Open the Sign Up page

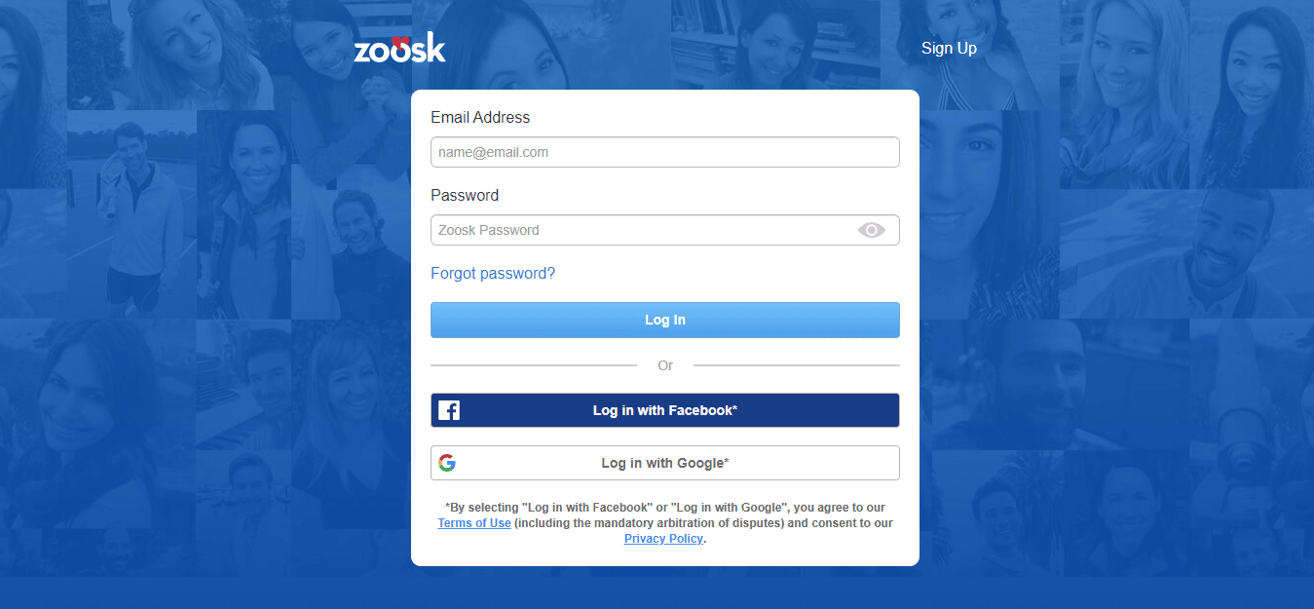[x=949, y=48]
